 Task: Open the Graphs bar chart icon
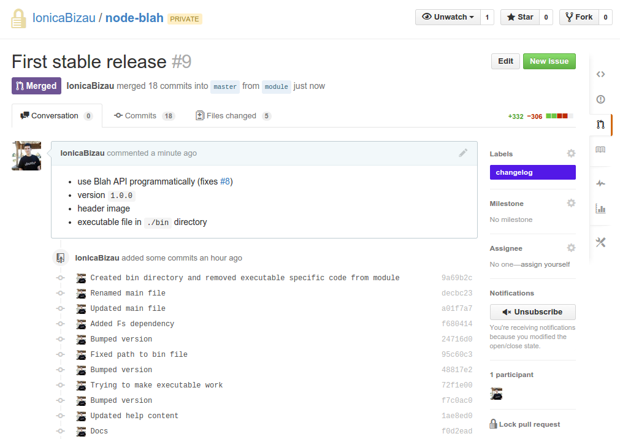pyautogui.click(x=600, y=208)
